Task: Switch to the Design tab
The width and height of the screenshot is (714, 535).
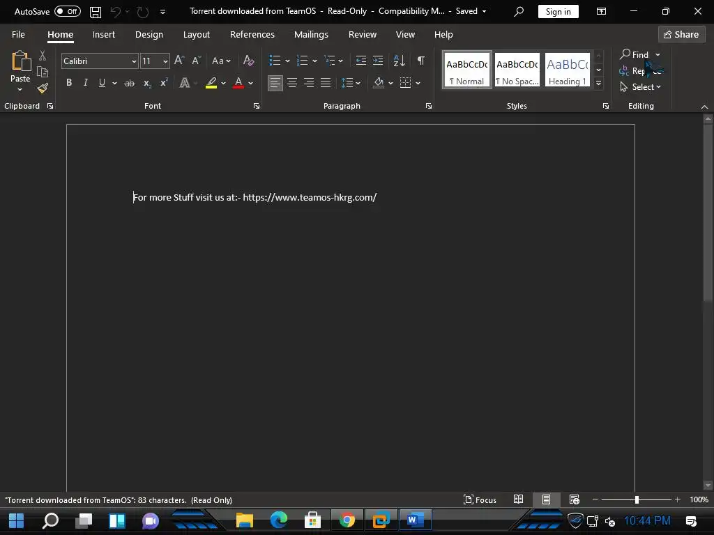Action: [149, 35]
